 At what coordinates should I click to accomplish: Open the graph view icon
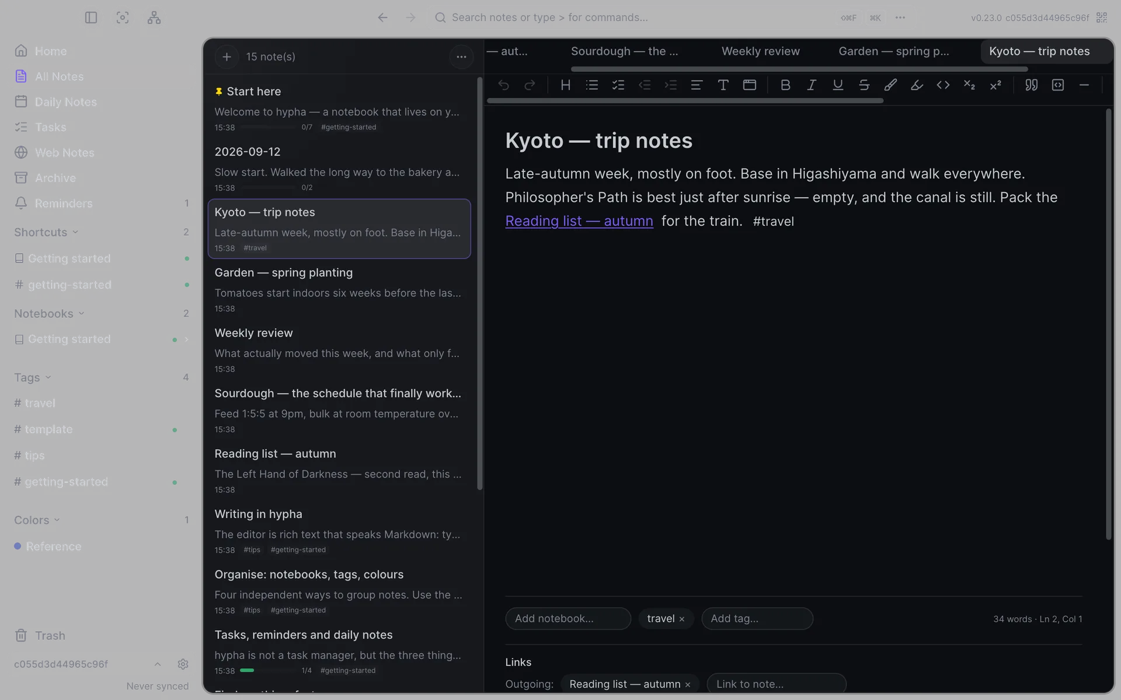[154, 17]
